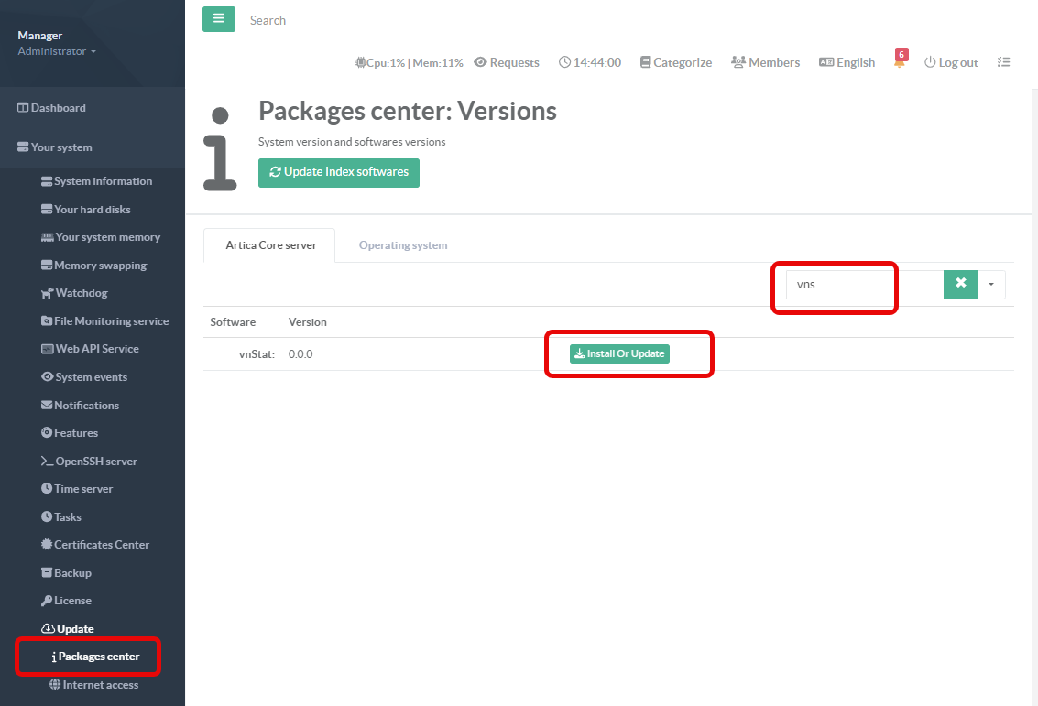This screenshot has width=1038, height=706.
Task: Click Install Or Update for vnStat
Action: click(x=619, y=353)
